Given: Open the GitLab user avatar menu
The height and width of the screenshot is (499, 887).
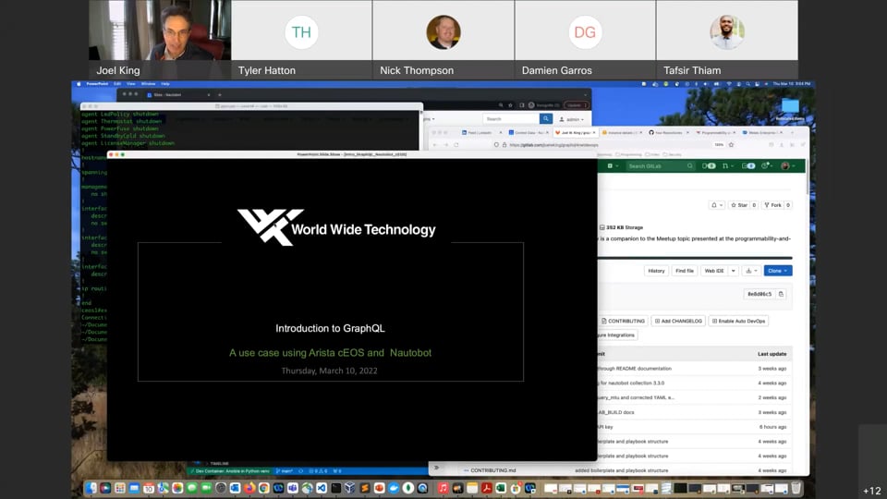Looking at the screenshot, I should tap(787, 166).
